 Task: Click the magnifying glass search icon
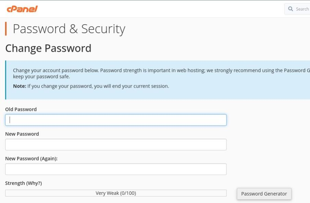290,9
